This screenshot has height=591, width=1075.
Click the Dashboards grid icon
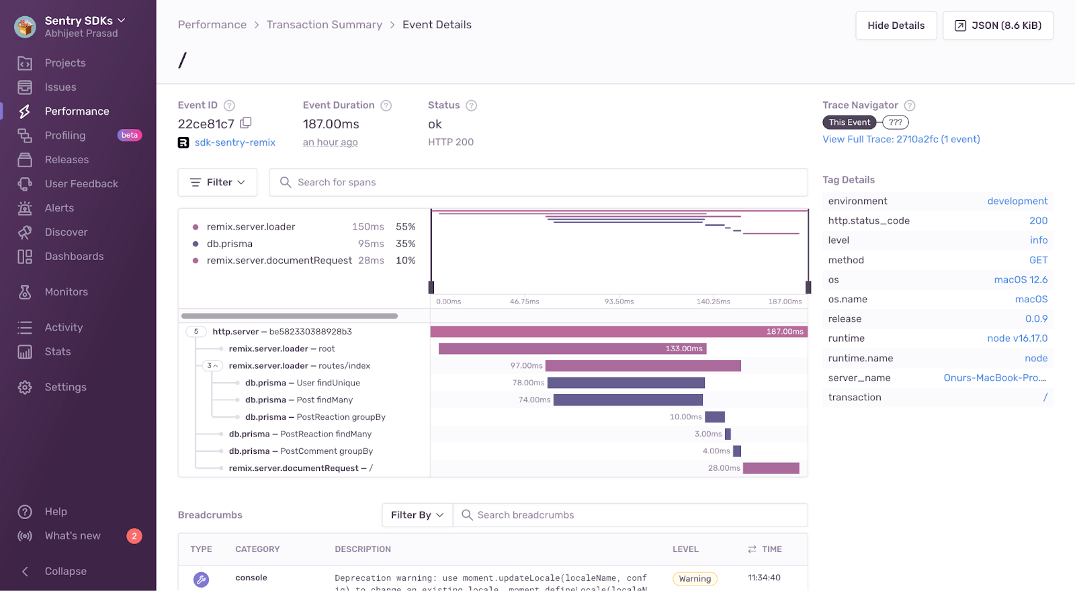tap(25, 257)
